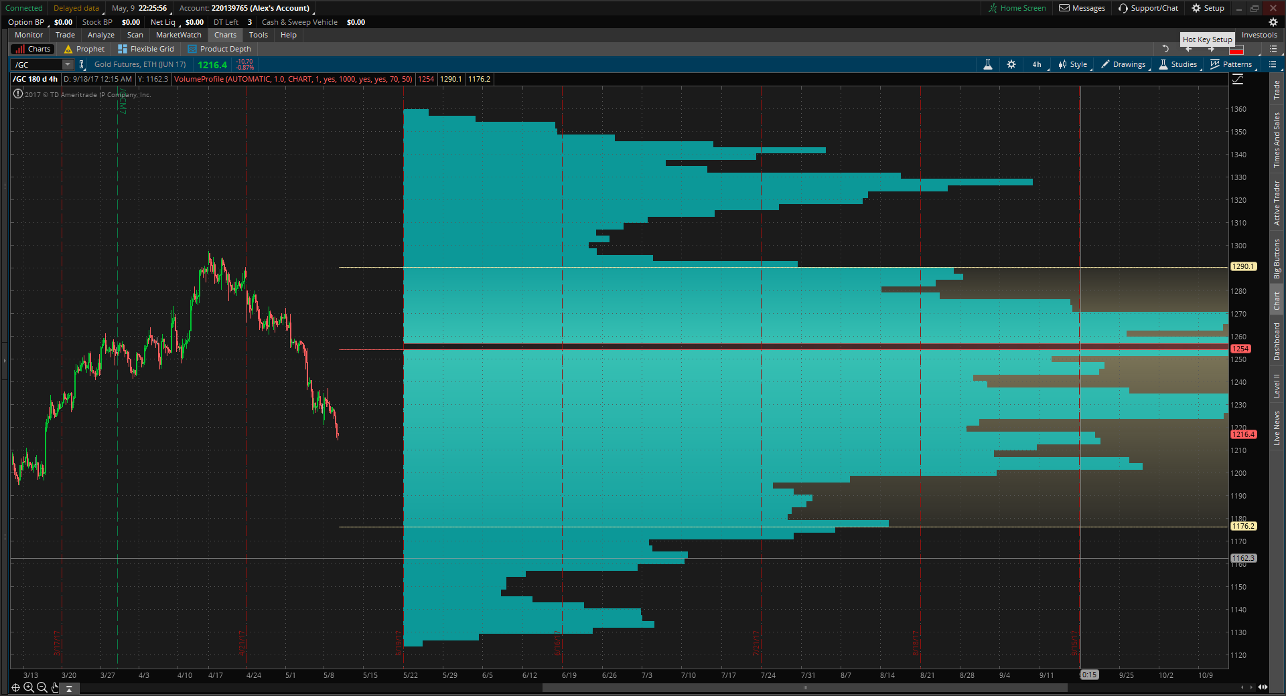Toggle the Live News side panel
The width and height of the screenshot is (1286, 696).
[x=1277, y=428]
